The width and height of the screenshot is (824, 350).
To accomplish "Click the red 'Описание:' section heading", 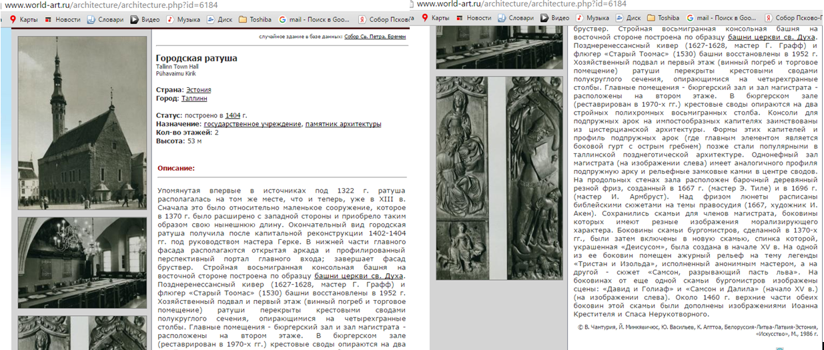I will (x=176, y=168).
